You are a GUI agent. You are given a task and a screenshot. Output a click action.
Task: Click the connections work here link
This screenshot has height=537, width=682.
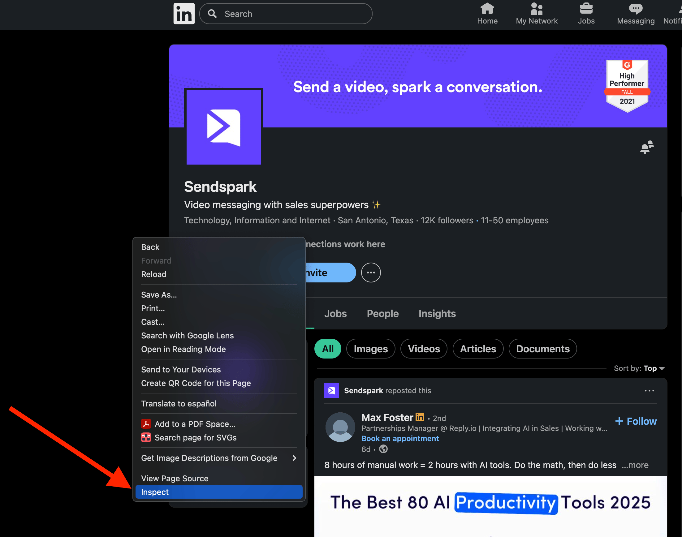[345, 244]
